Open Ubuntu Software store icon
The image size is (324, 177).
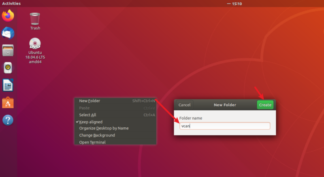coord(8,103)
